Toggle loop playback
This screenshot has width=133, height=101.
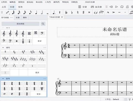122,7
